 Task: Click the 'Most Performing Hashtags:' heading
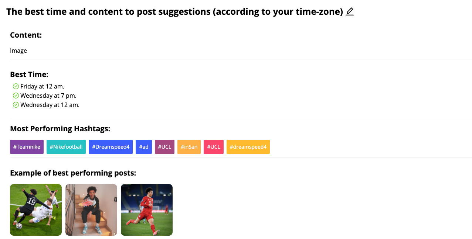[60, 129]
